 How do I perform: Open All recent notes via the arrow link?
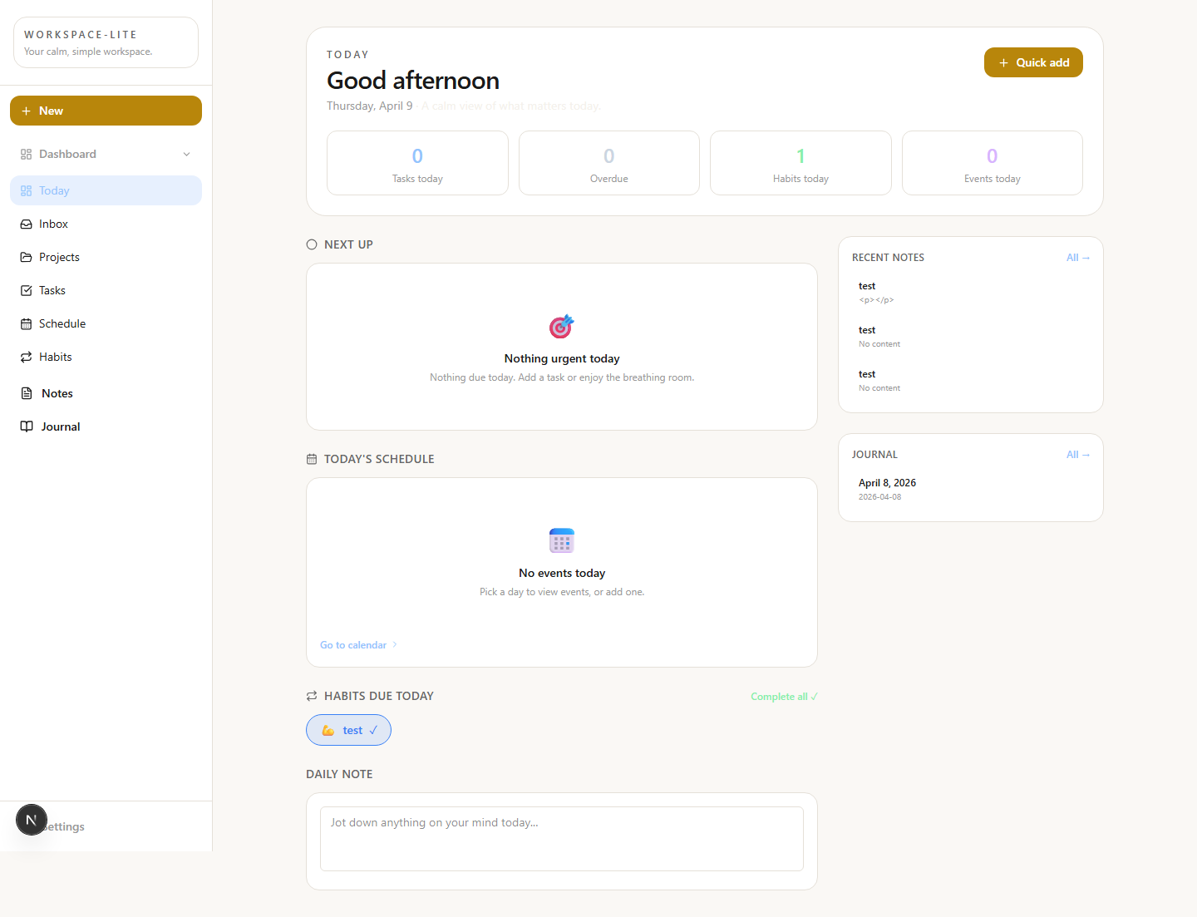point(1078,257)
